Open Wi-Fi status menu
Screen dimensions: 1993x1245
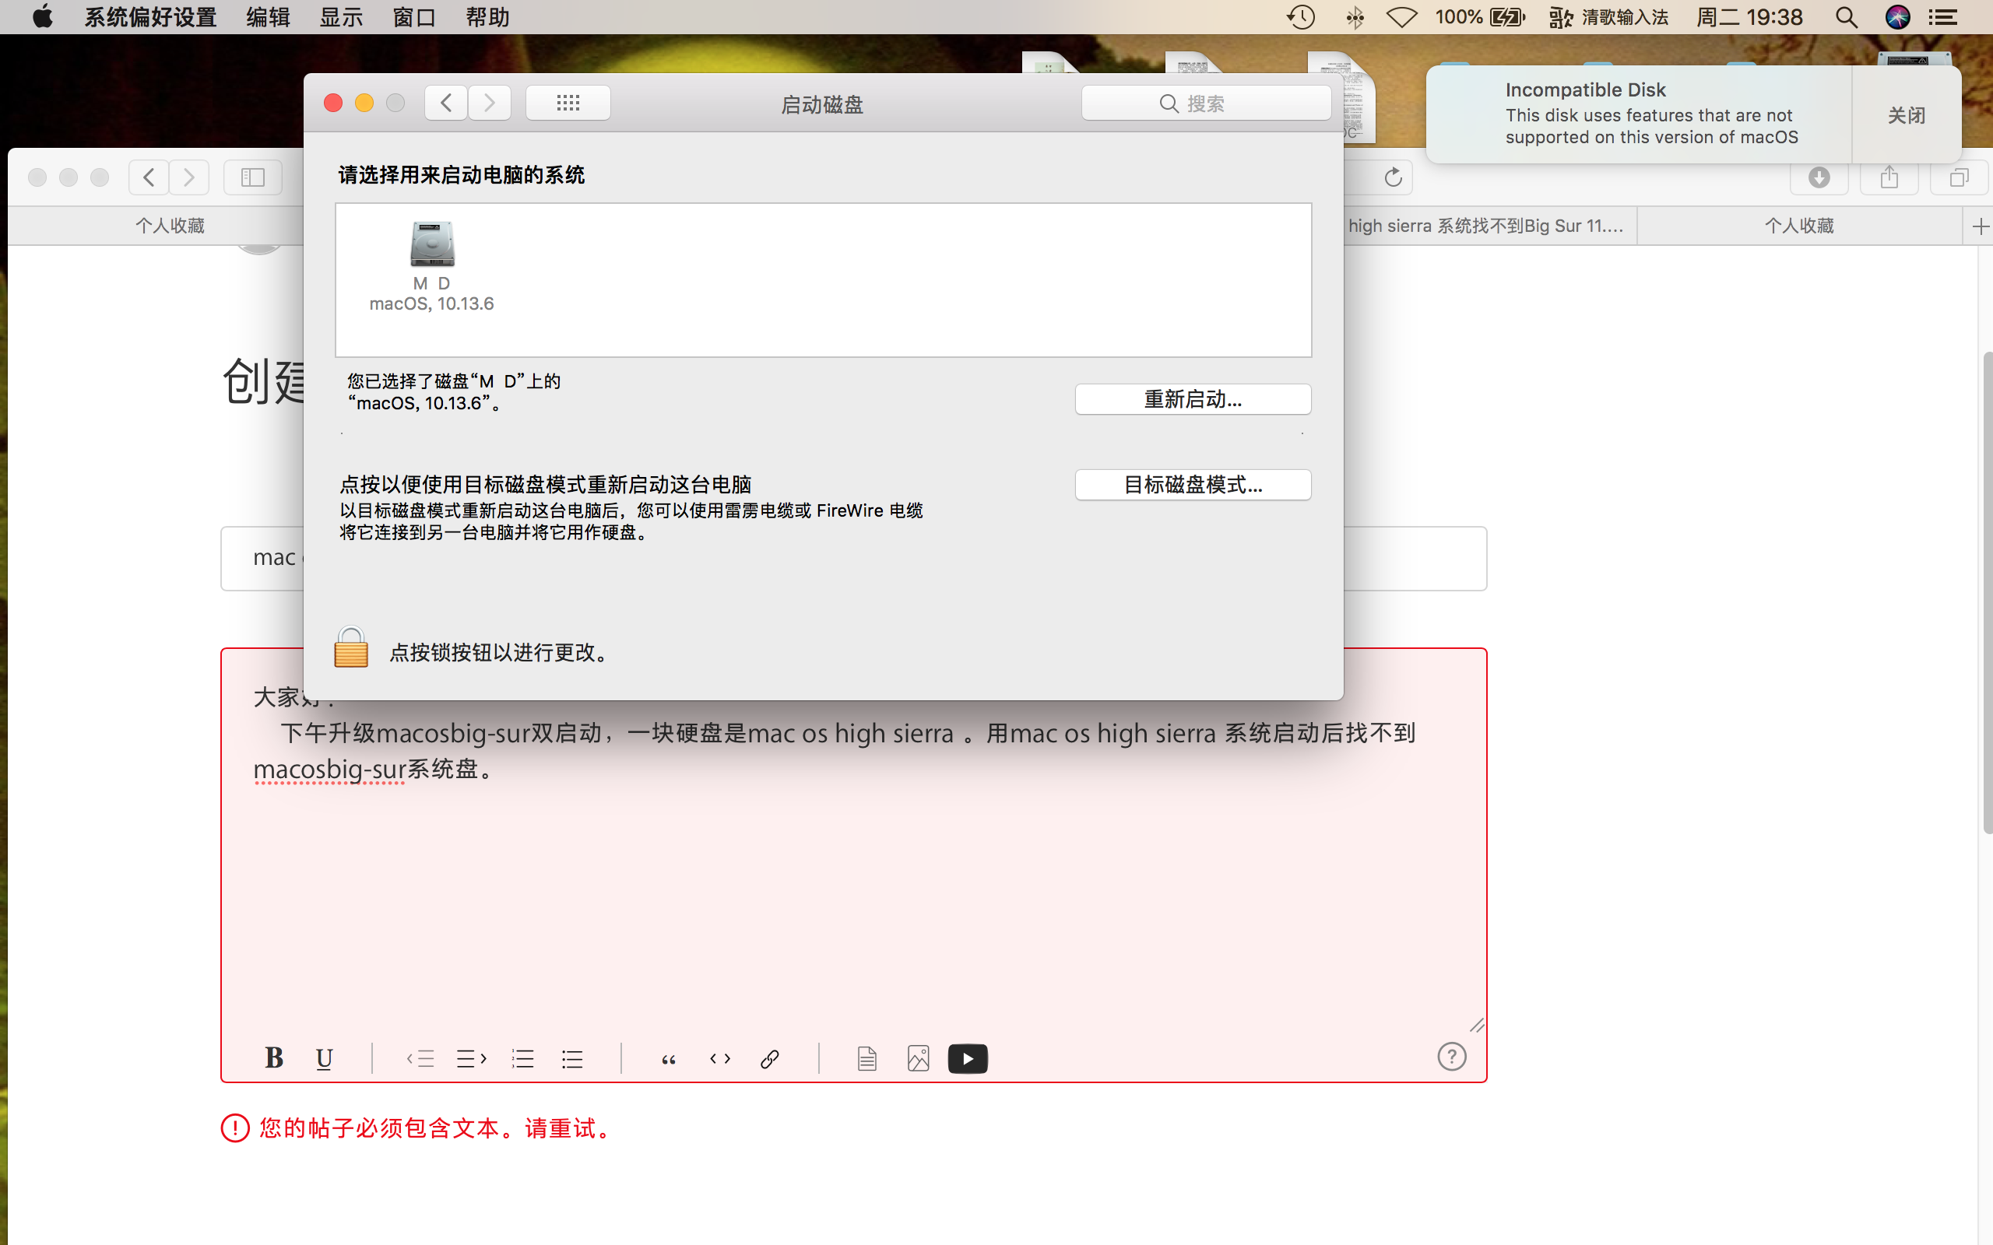1401,17
